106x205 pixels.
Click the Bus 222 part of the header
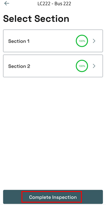(63, 4)
